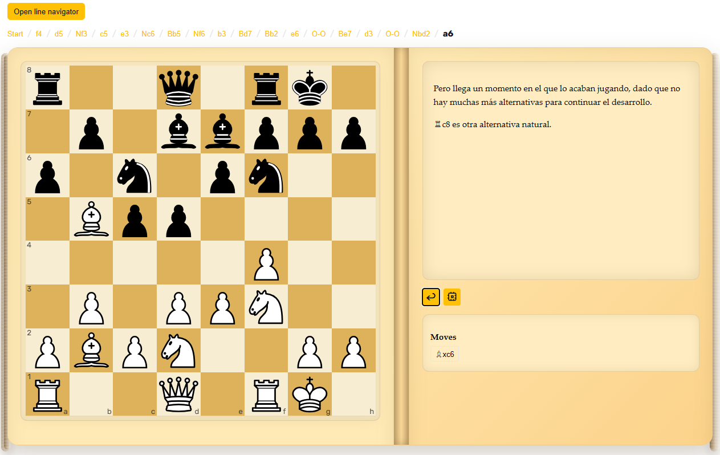
Task: Click the black pawn on a6
Action: [48, 175]
